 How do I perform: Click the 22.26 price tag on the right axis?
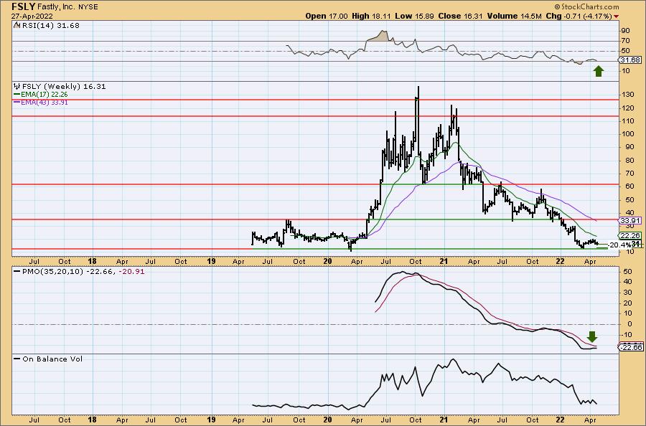click(630, 235)
